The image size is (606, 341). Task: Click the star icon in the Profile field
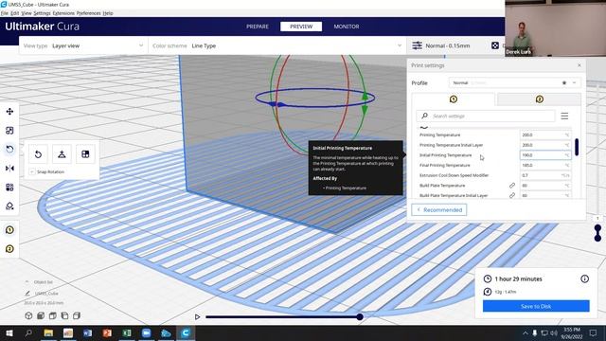point(564,82)
